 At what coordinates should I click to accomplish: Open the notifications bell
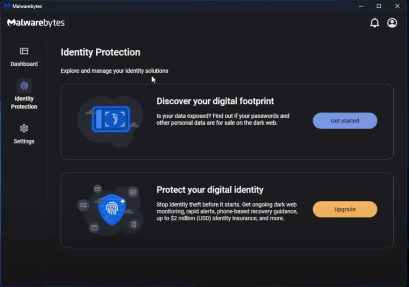(374, 23)
